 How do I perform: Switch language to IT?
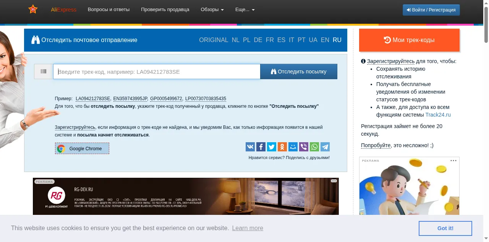point(292,40)
